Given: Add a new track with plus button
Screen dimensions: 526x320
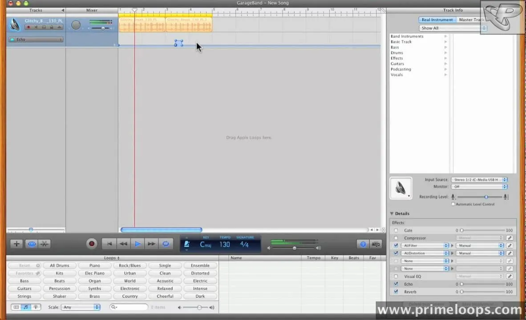Looking at the screenshot, I should [x=16, y=244].
